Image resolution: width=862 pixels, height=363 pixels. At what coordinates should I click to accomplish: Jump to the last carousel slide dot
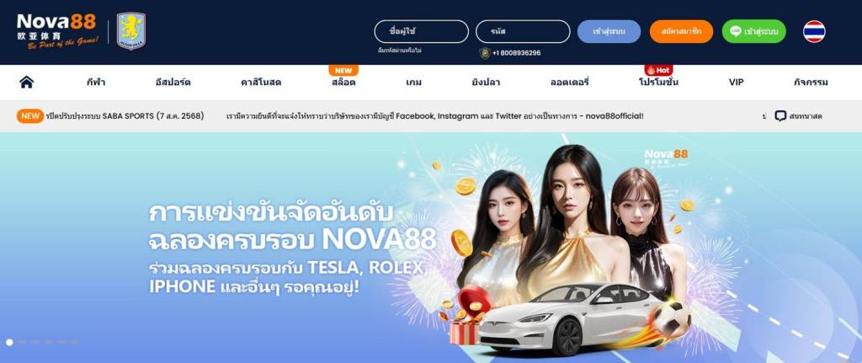[75, 342]
